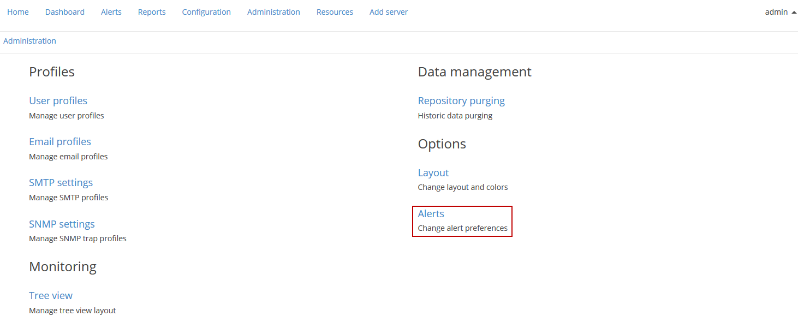Click the admin username label
Screen dimensions: 798x322
[776, 12]
